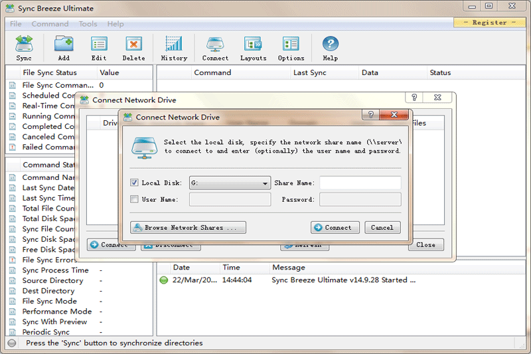531x354 pixels.
Task: Click the File Sync Commands row icon
Action: (x=13, y=86)
